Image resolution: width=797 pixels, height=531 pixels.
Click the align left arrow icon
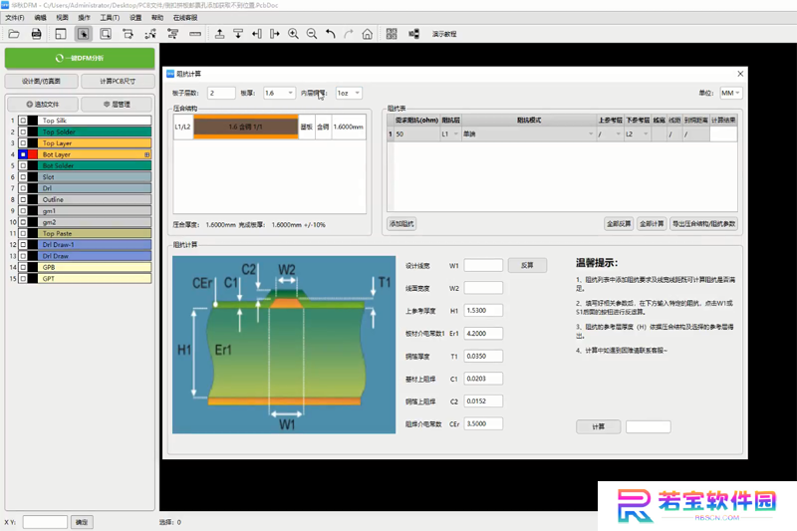(257, 34)
